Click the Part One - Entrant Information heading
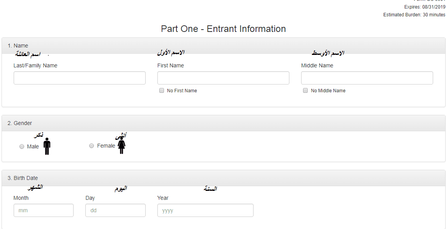Screen dimensions: 446x229 click(223, 29)
